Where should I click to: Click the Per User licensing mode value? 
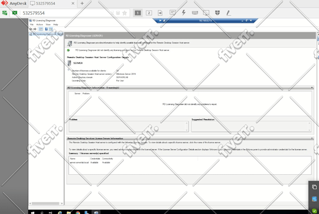(x=120, y=81)
